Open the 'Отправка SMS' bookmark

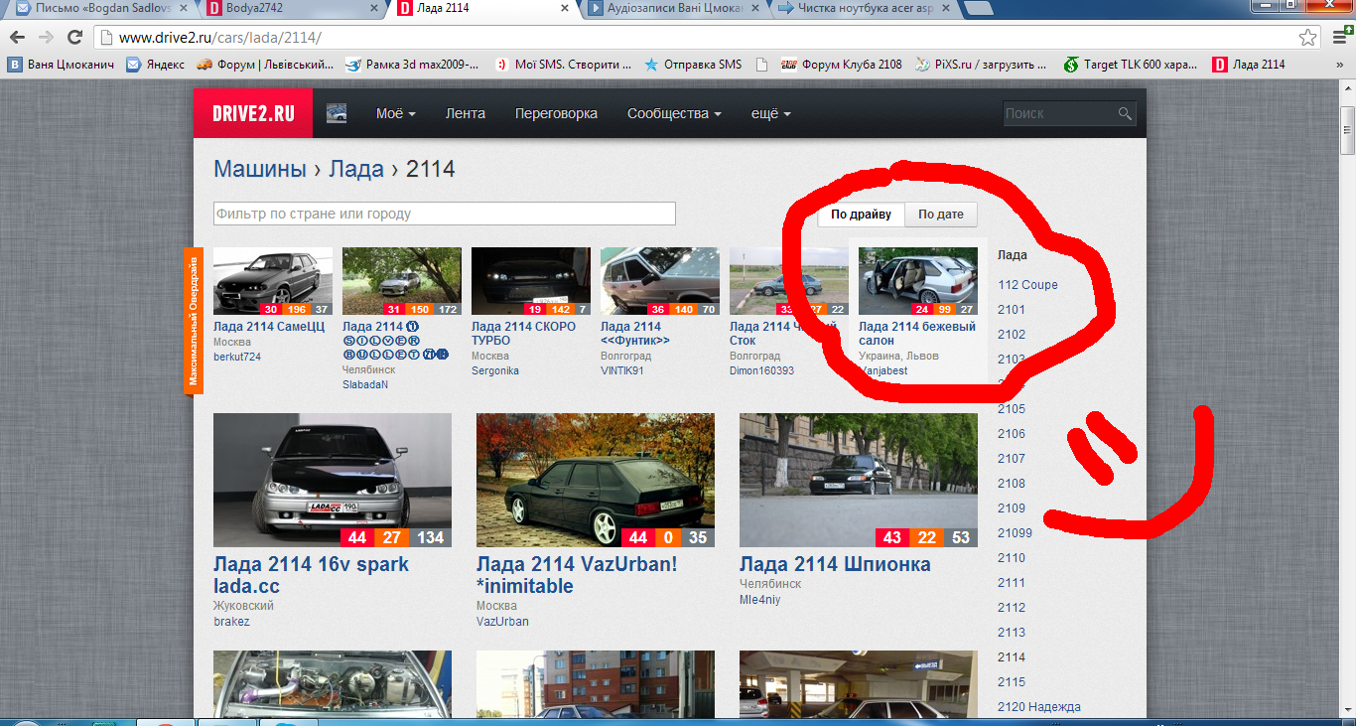693,65
